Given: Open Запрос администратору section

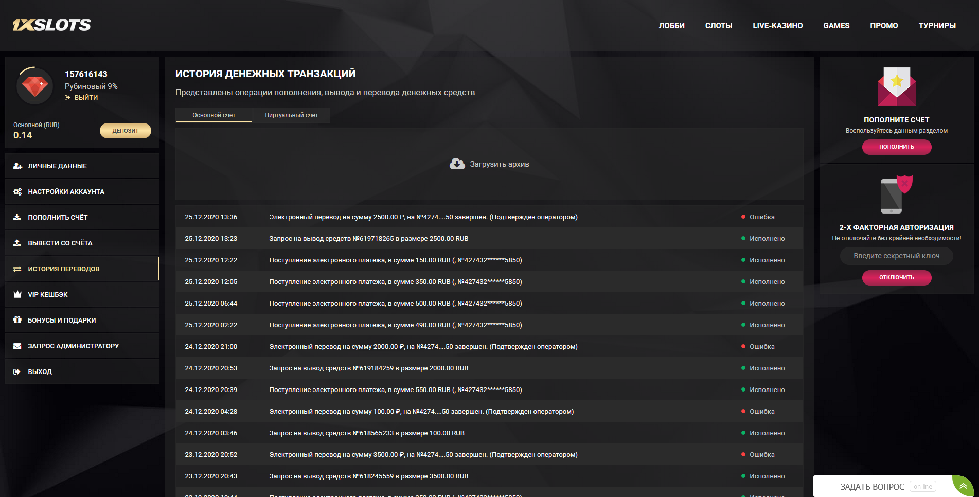Looking at the screenshot, I should 73,346.
